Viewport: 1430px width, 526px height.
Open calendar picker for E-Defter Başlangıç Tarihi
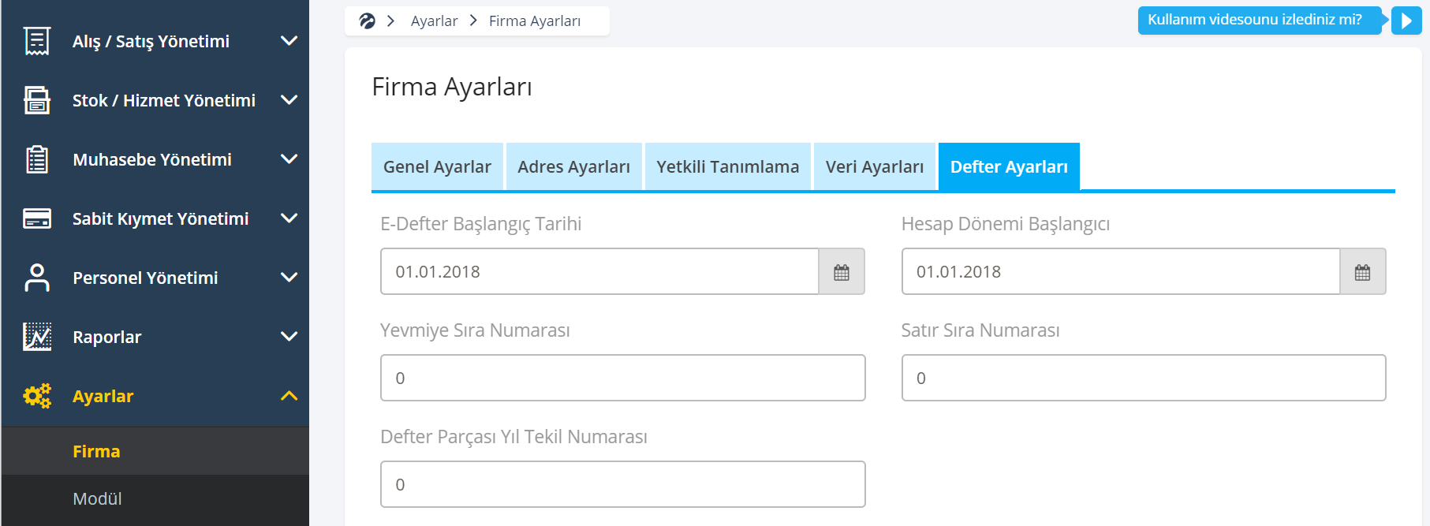click(x=842, y=271)
